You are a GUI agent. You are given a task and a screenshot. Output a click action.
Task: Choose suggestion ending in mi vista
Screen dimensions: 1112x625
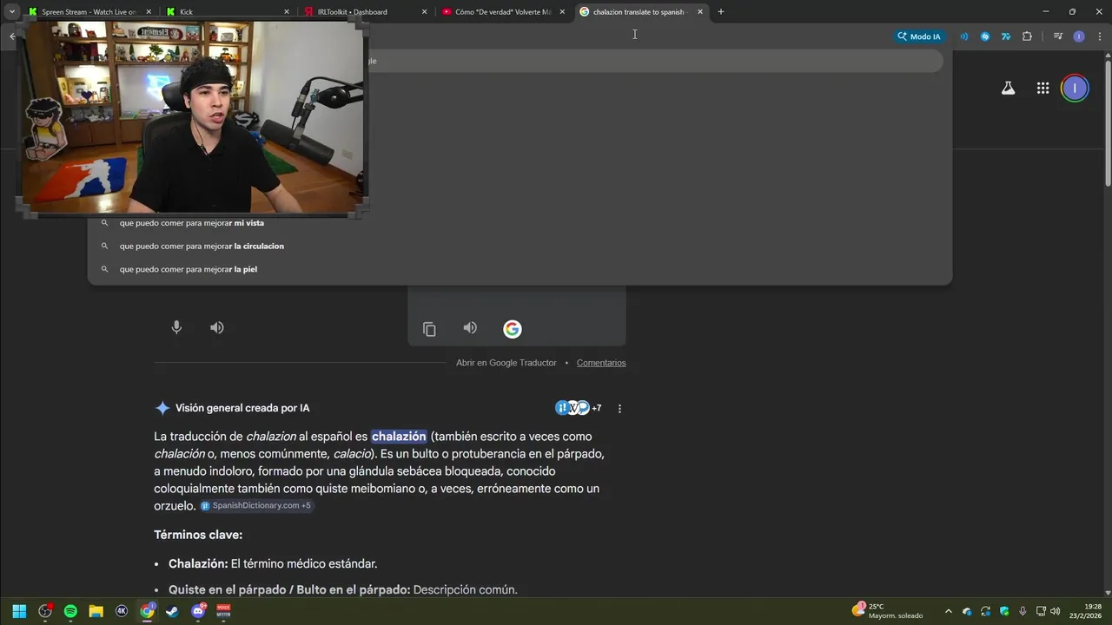[x=520, y=223]
